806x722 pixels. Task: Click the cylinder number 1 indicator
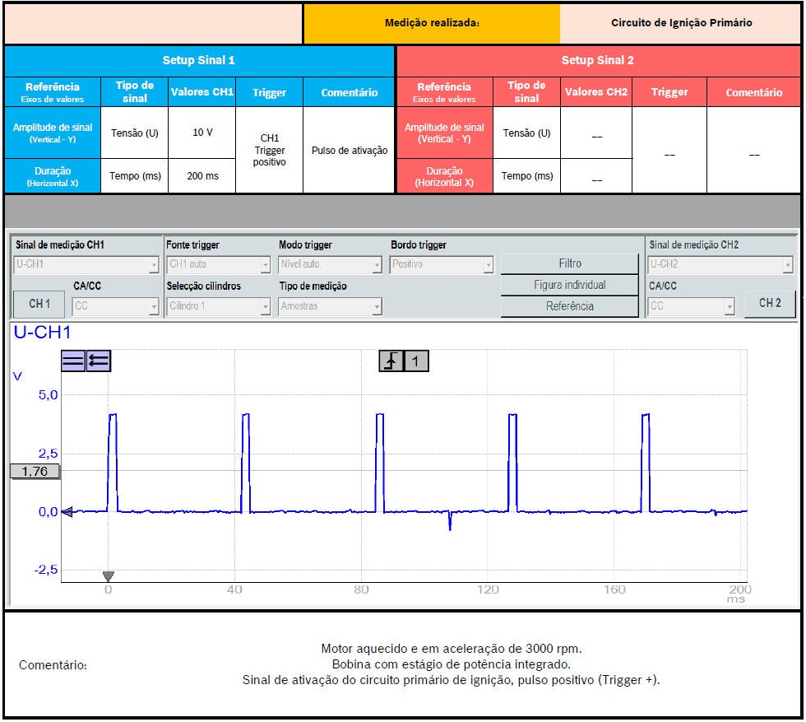[x=416, y=361]
